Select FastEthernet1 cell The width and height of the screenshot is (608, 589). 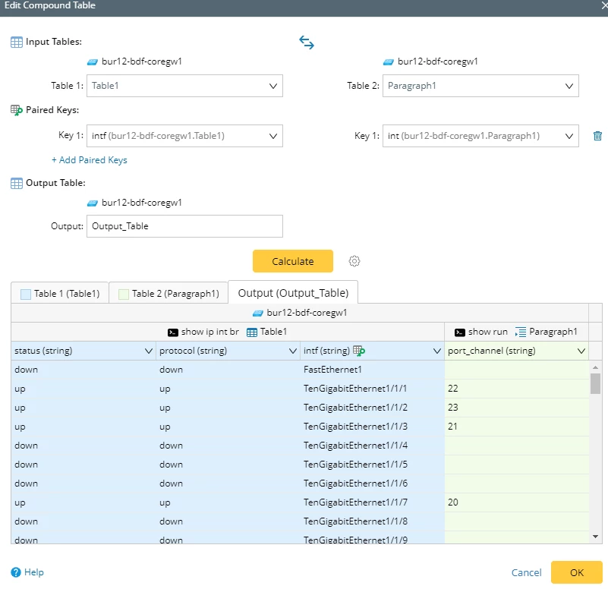(x=372, y=370)
